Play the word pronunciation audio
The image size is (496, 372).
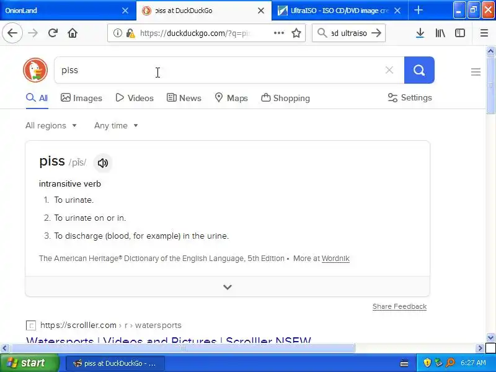tap(102, 163)
